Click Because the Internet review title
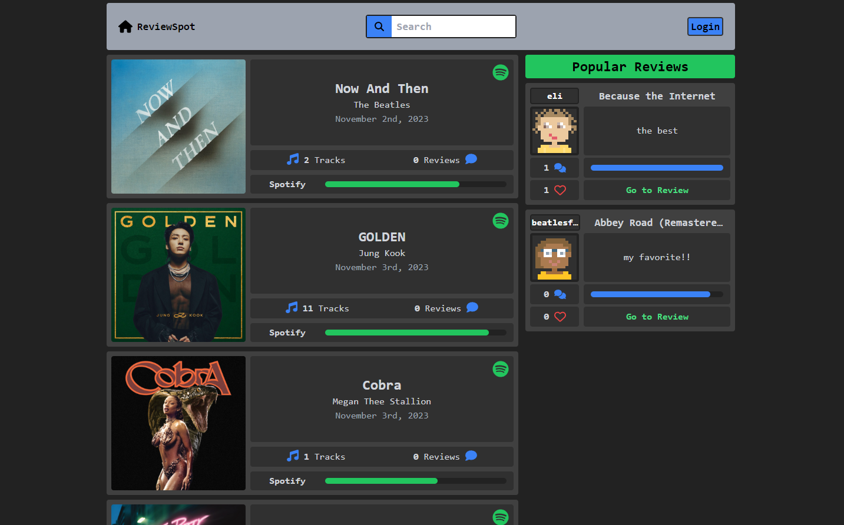This screenshot has height=525, width=844. [657, 96]
